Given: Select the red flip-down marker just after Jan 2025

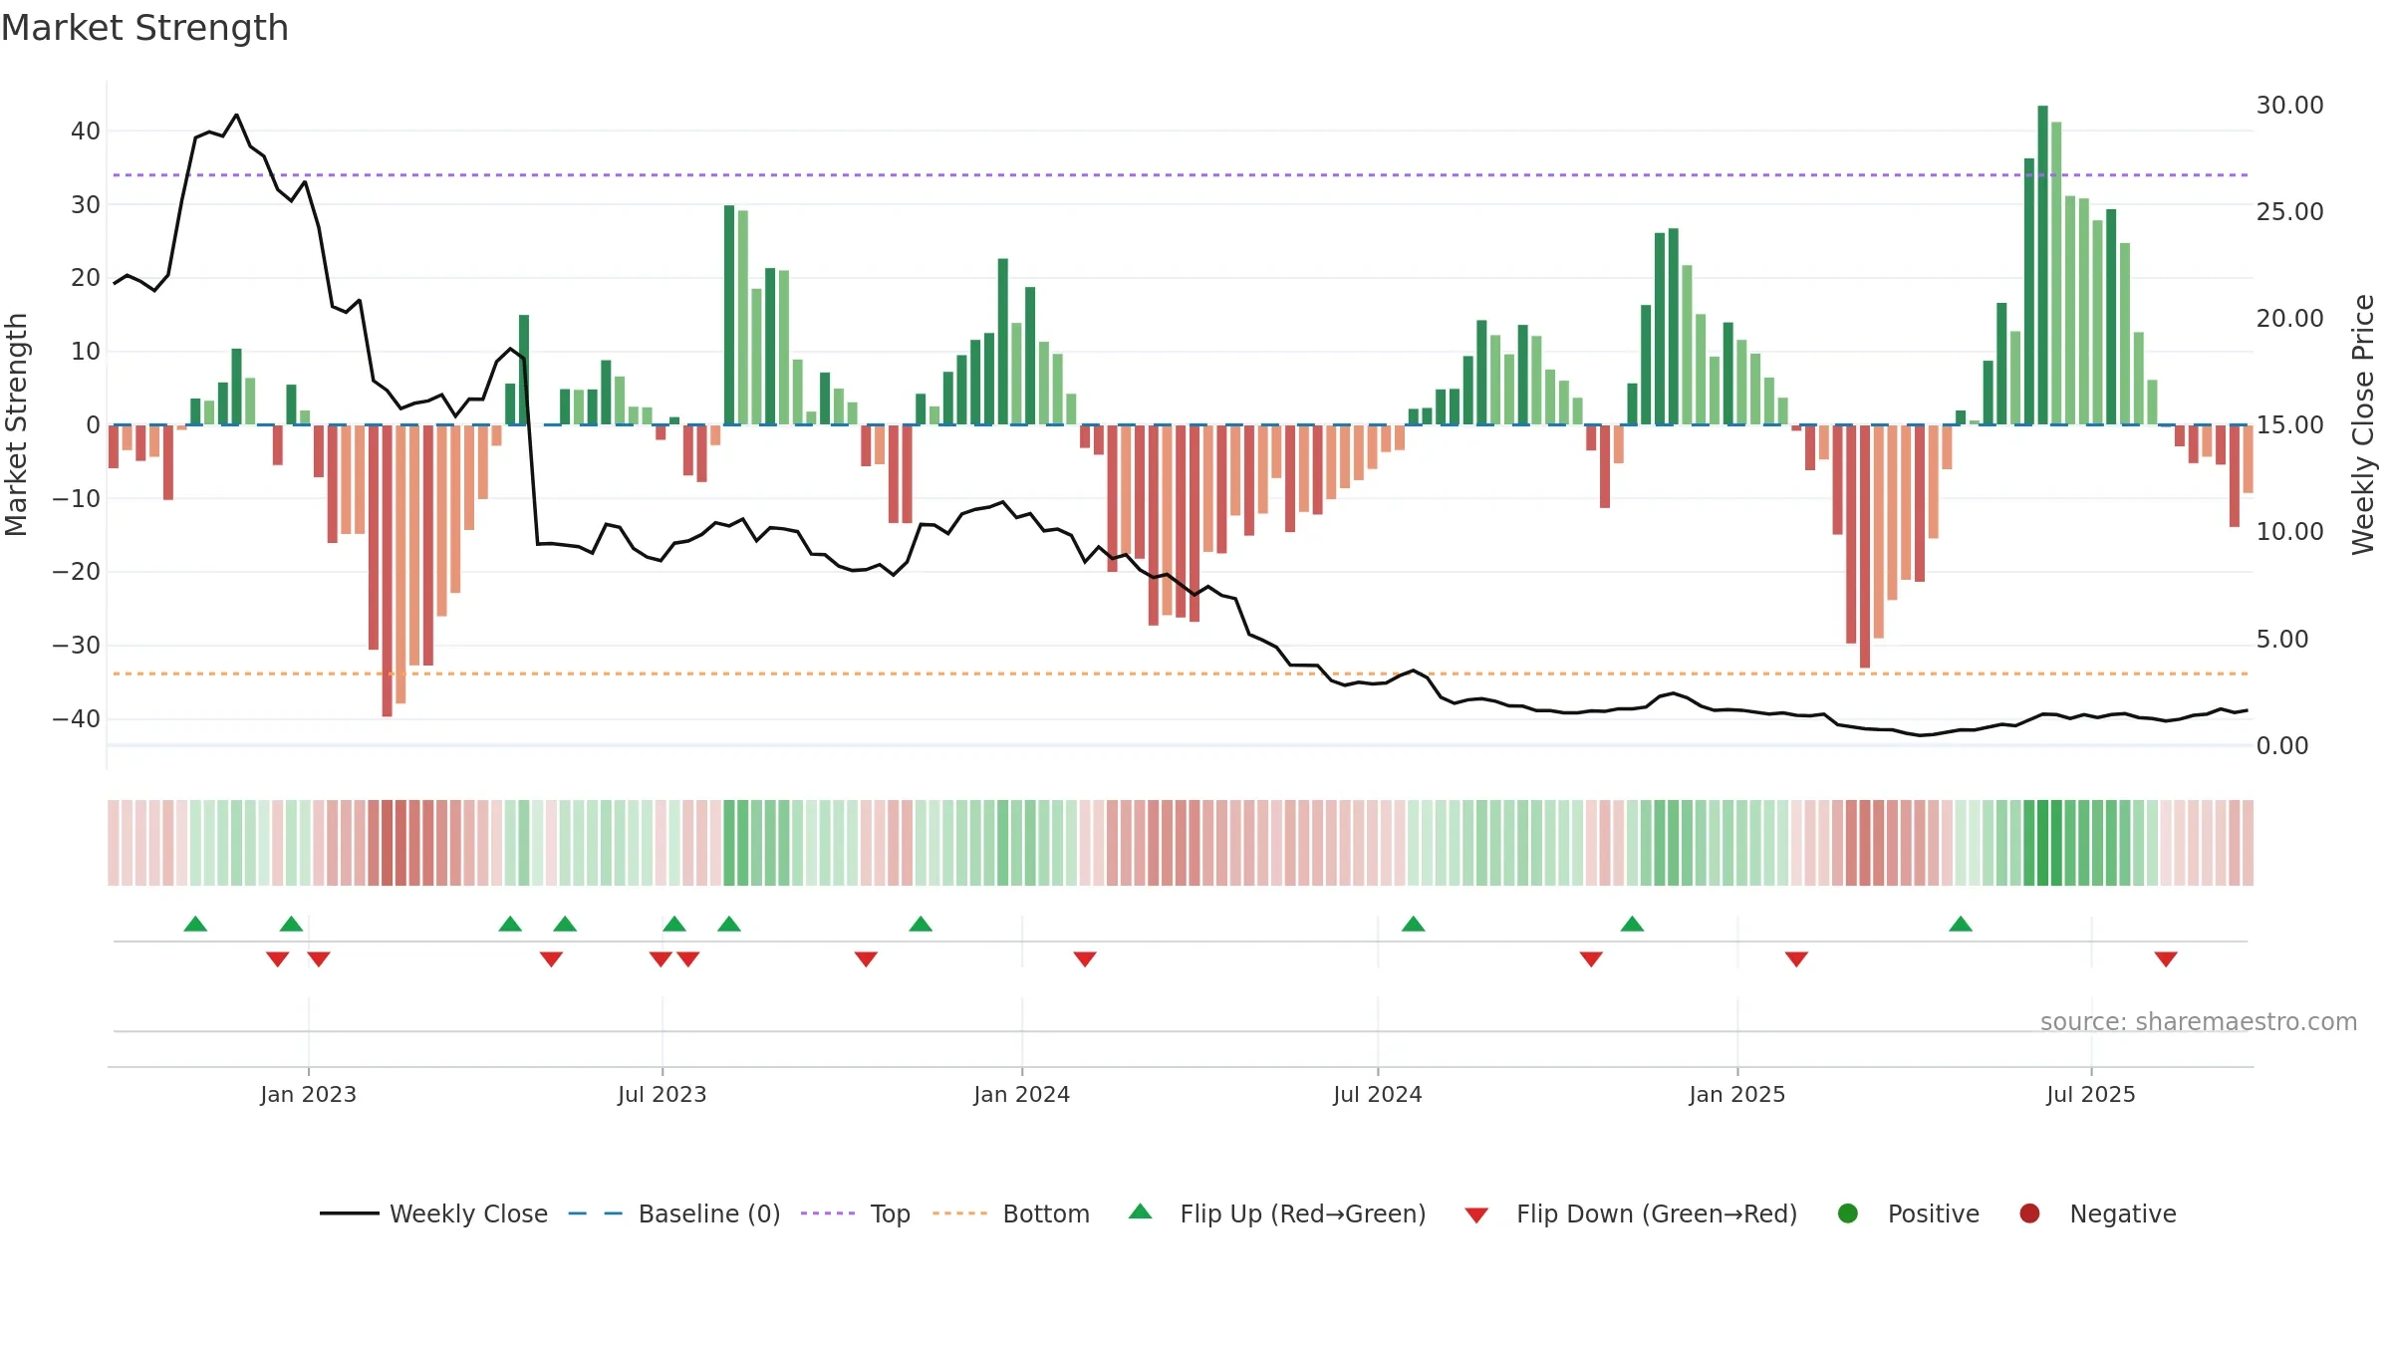Looking at the screenshot, I should [x=1796, y=959].
